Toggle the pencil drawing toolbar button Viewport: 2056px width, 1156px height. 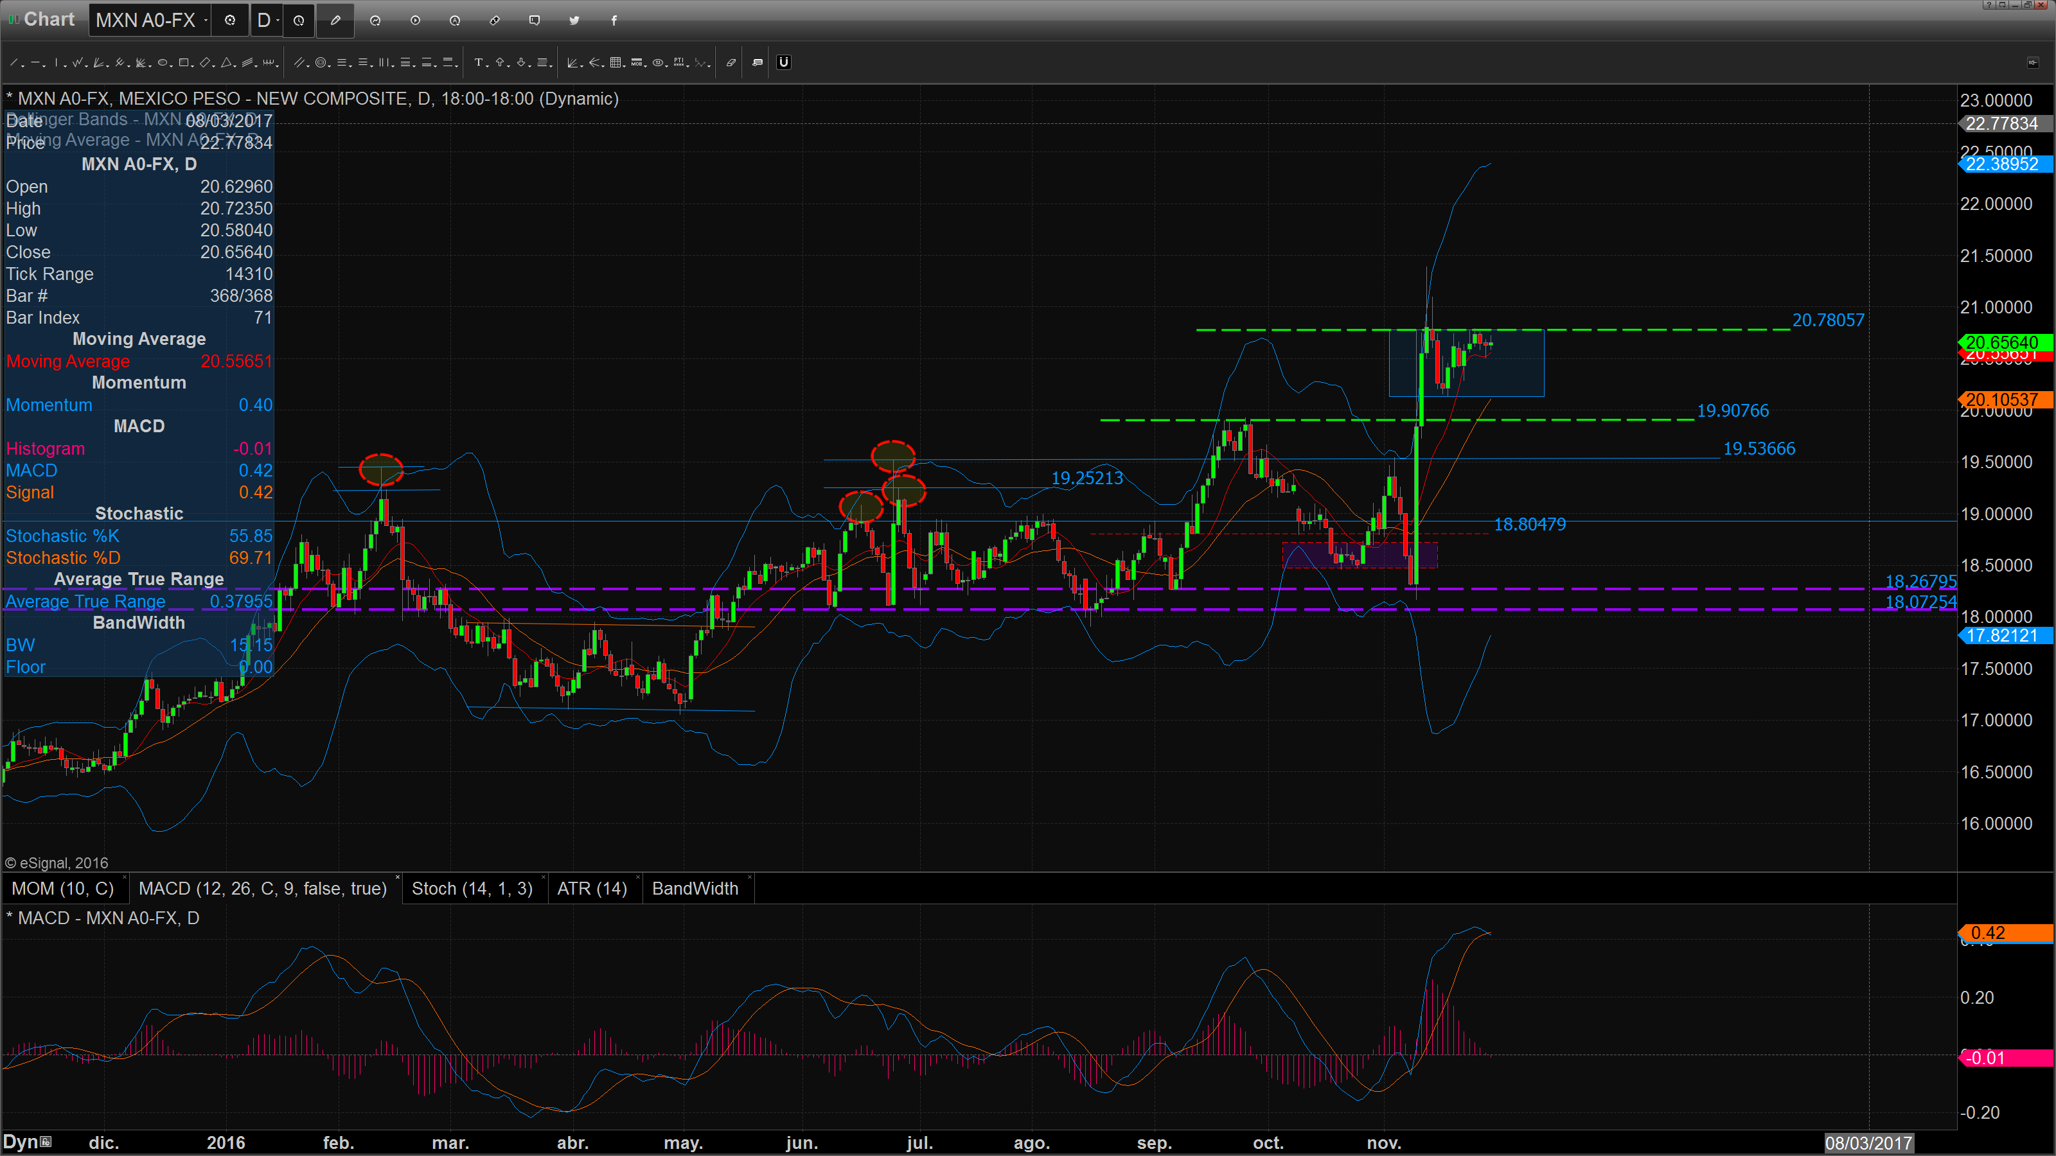(335, 20)
